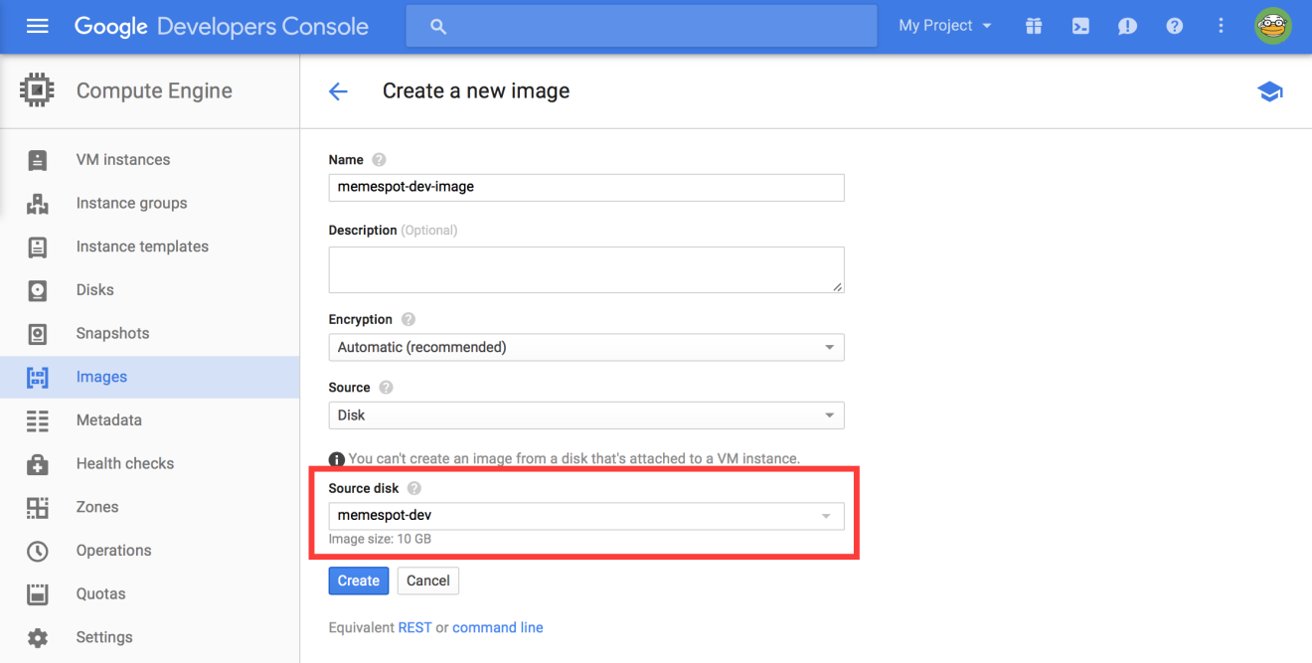Click the Settings gear icon

click(38, 637)
